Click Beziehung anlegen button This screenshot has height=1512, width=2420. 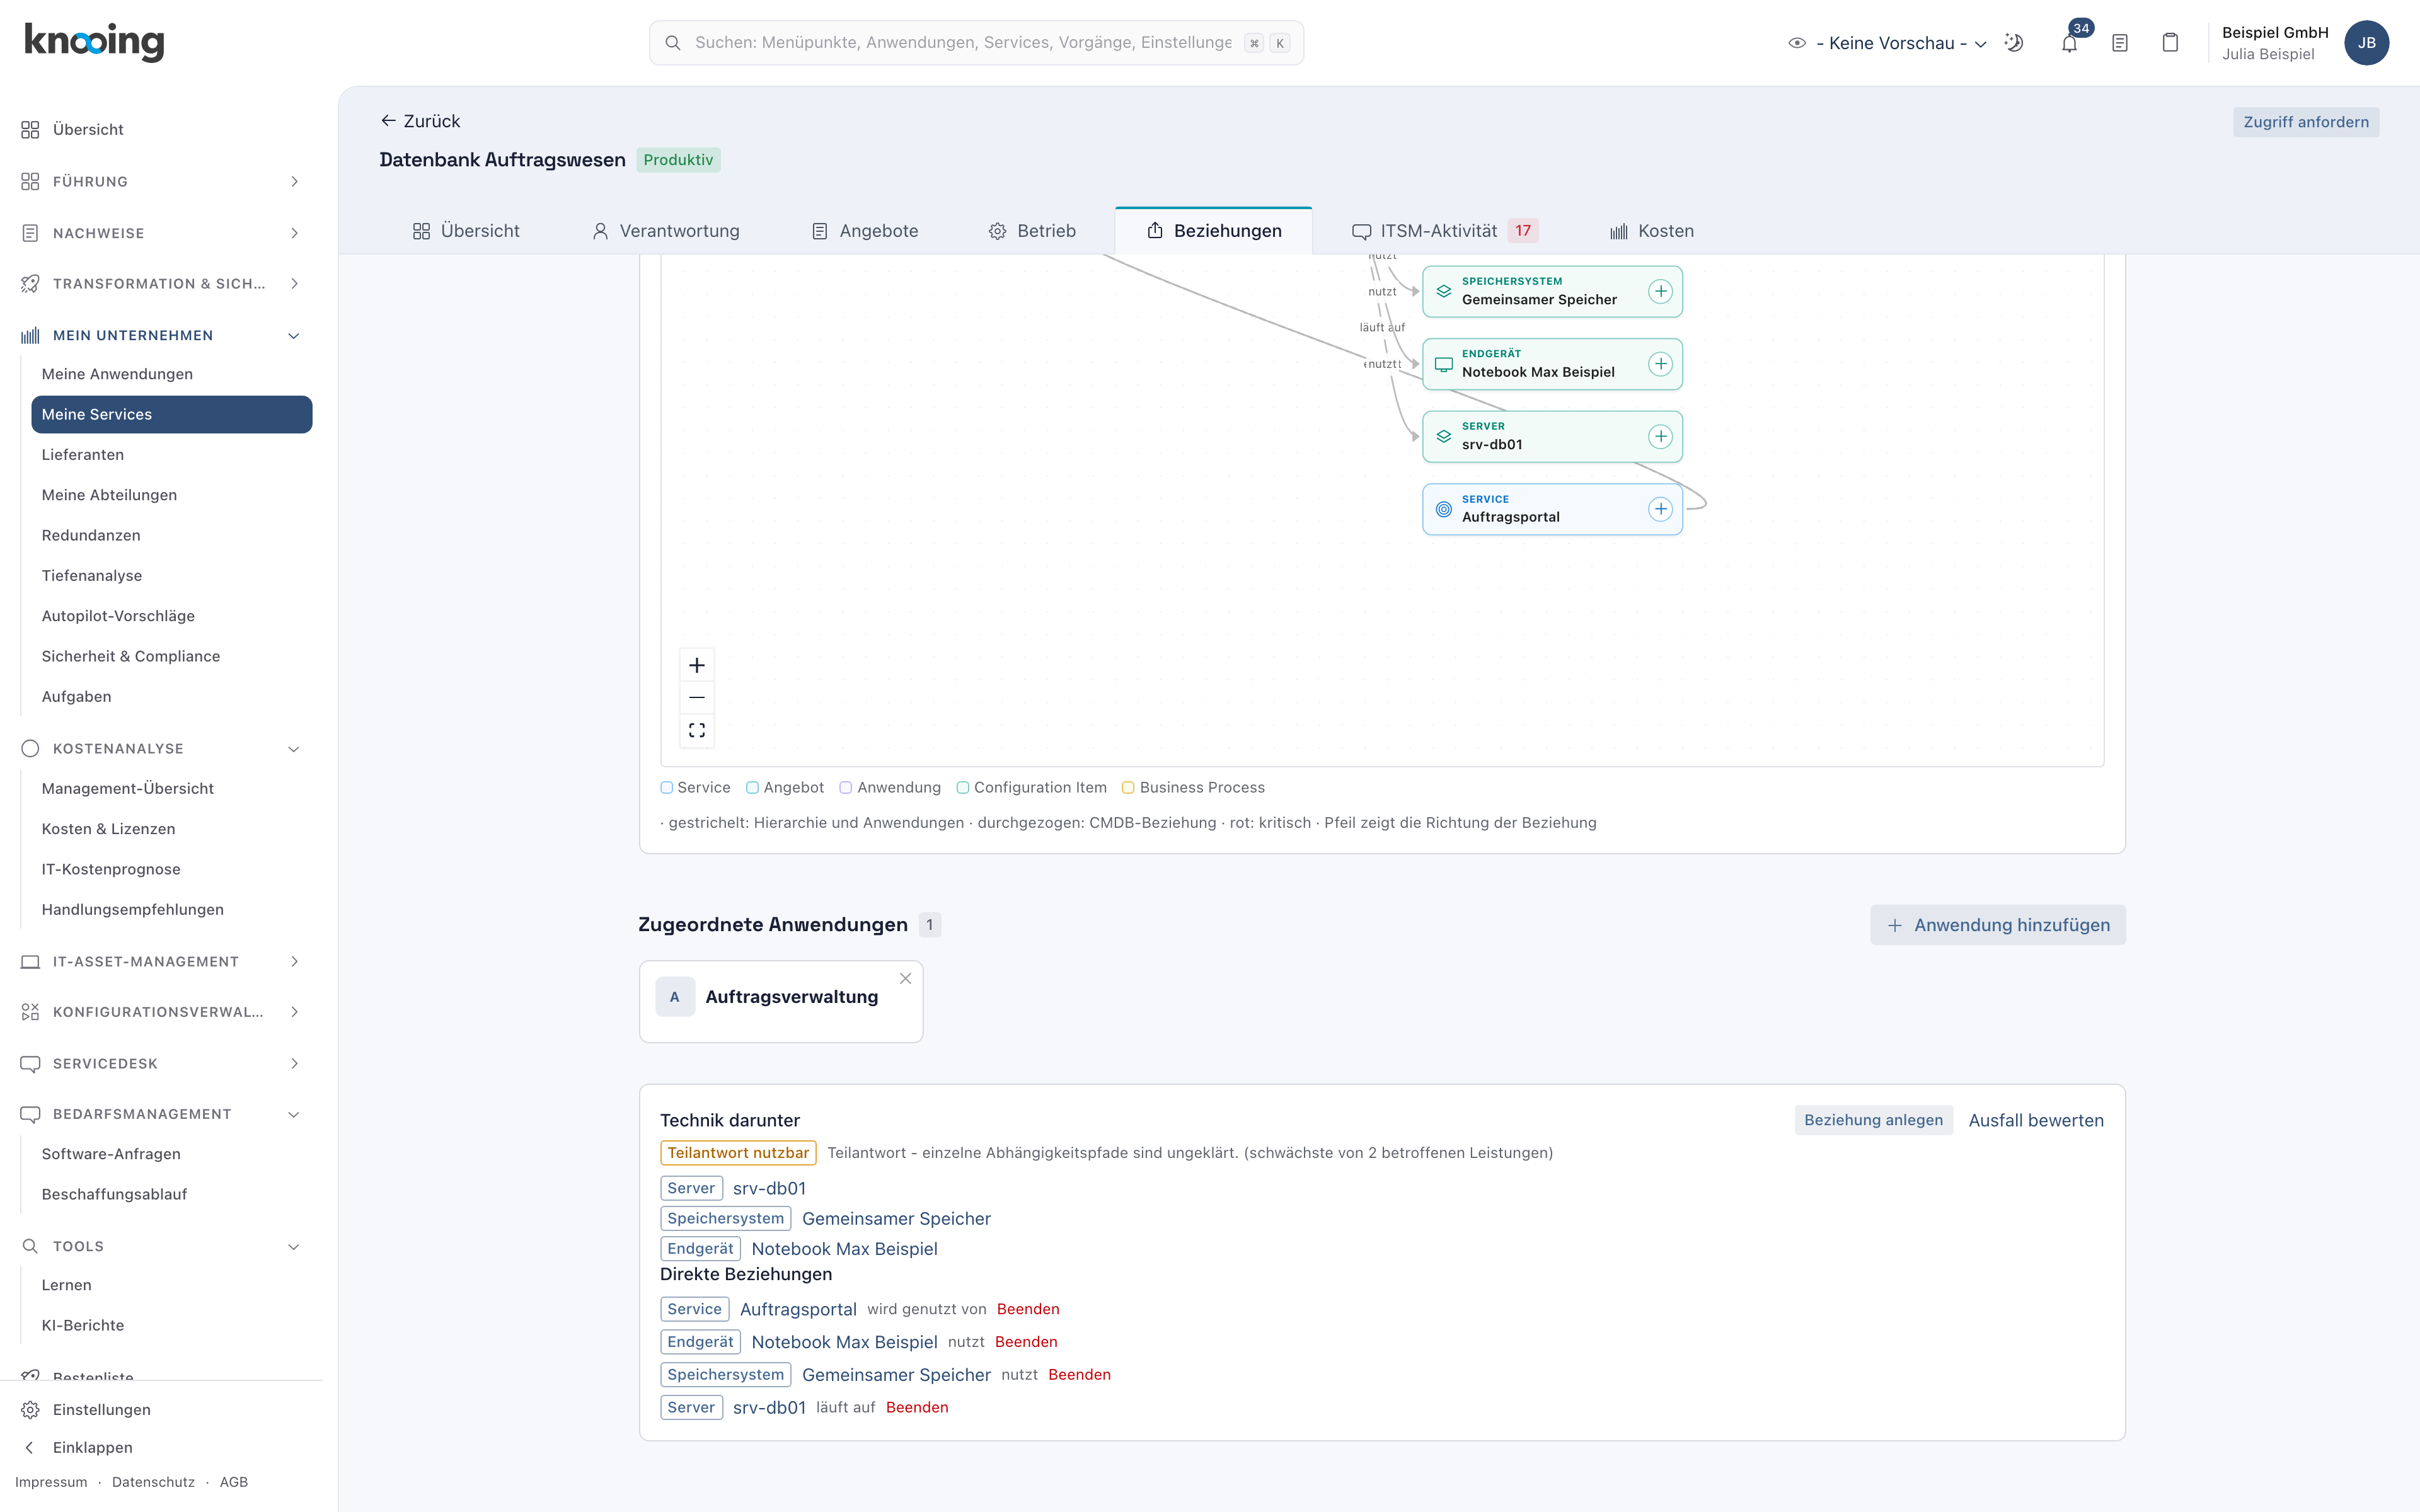[x=1873, y=1120]
